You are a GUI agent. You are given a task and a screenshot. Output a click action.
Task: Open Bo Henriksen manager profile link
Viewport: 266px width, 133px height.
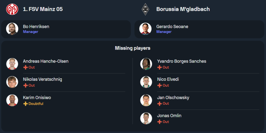click(36, 27)
